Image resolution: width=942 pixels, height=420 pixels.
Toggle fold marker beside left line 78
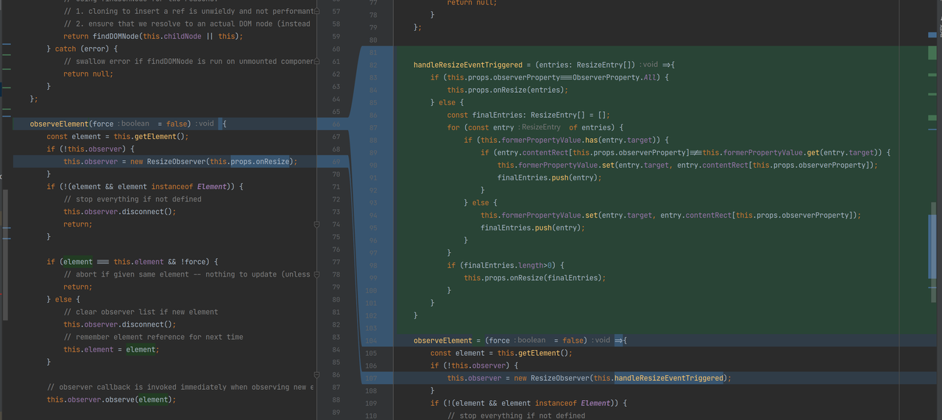[x=316, y=274]
